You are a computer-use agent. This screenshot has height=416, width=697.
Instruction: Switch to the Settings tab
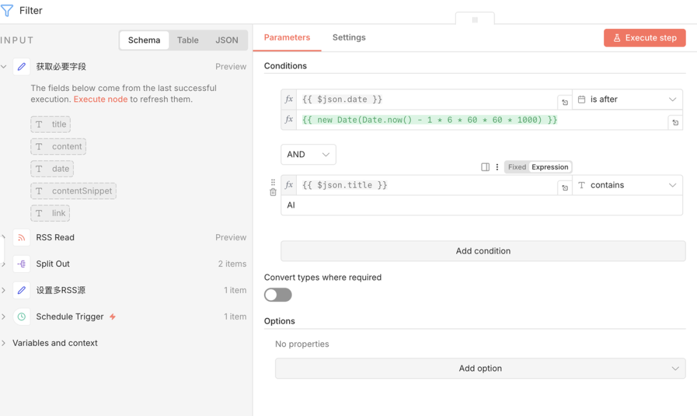tap(349, 37)
